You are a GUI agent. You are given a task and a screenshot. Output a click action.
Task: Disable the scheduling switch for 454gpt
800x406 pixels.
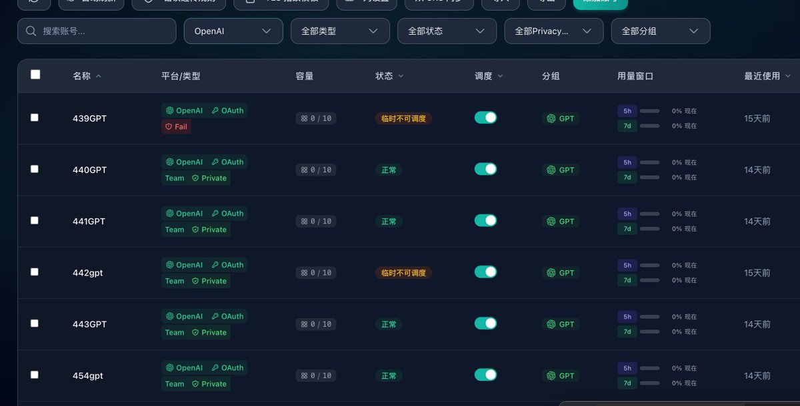(x=485, y=375)
